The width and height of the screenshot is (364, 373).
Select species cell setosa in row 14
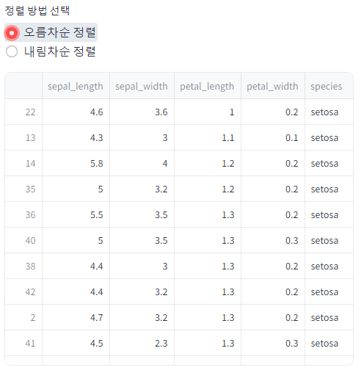[329, 163]
